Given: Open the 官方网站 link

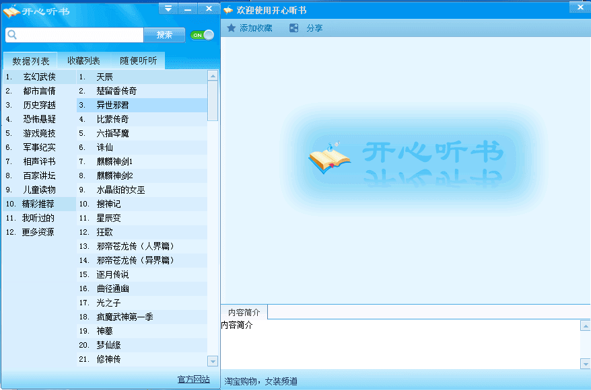Looking at the screenshot, I should 193,379.
